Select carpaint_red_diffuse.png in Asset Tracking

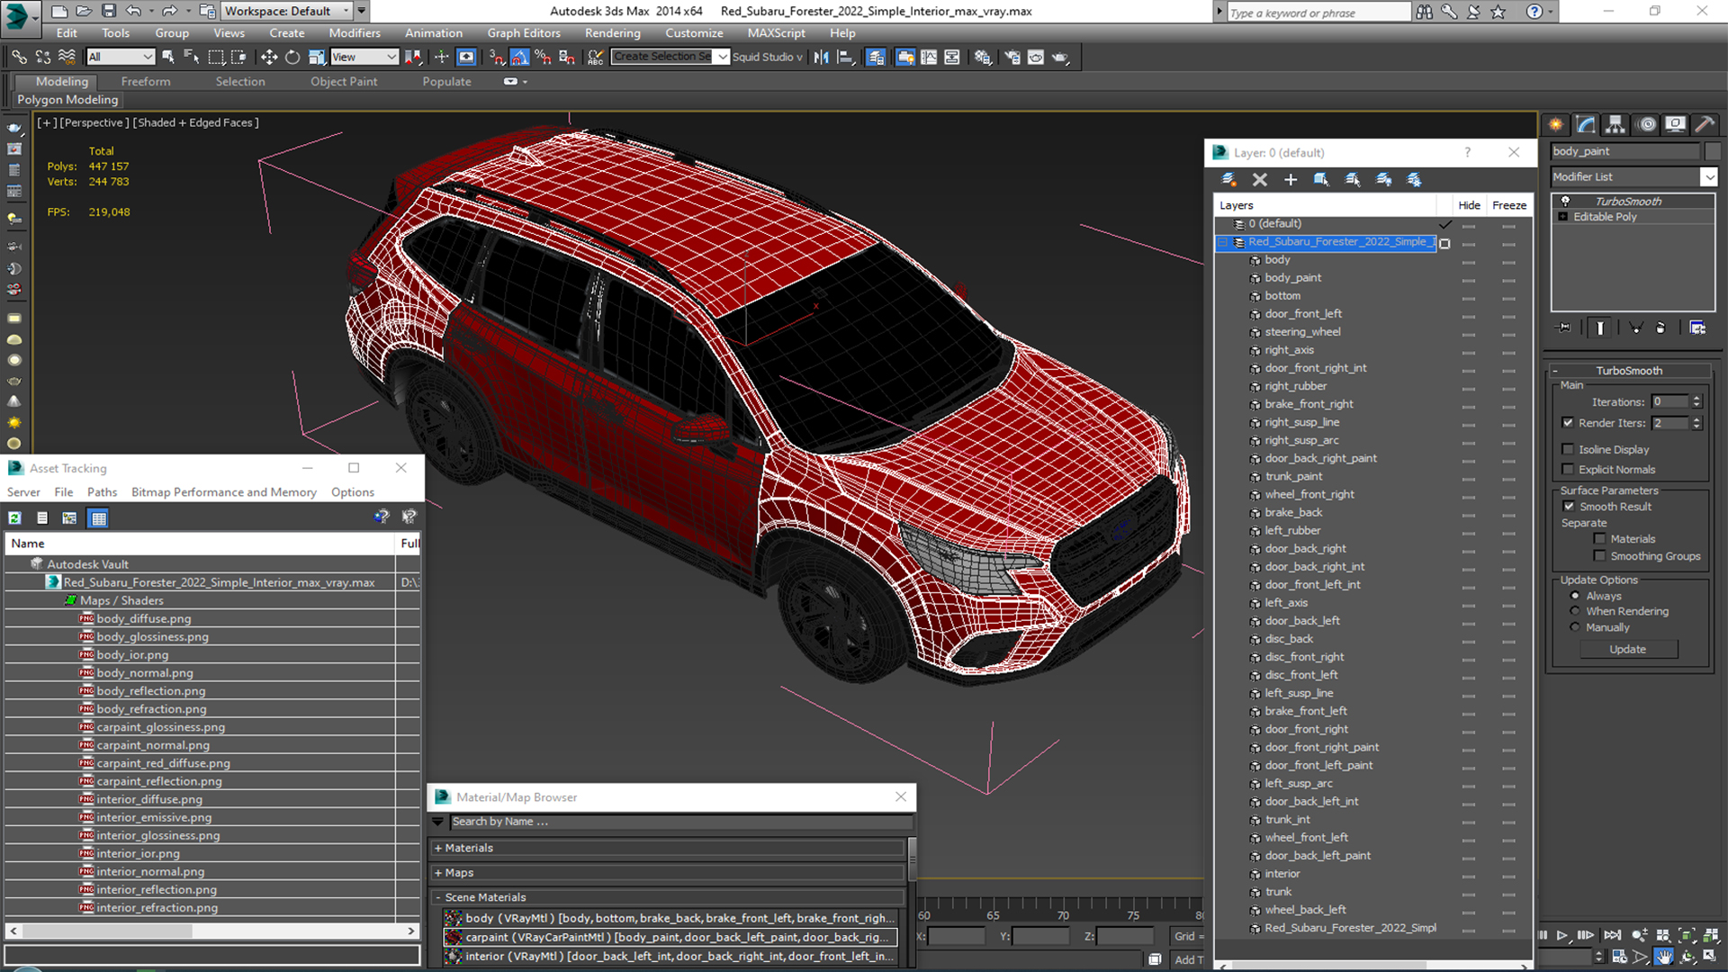coord(163,763)
